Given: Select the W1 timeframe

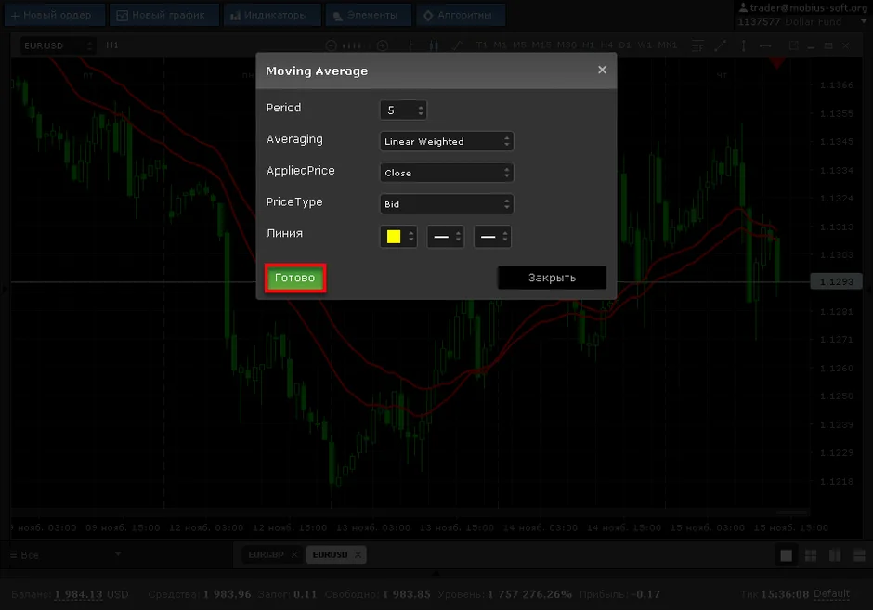Looking at the screenshot, I should pos(645,45).
